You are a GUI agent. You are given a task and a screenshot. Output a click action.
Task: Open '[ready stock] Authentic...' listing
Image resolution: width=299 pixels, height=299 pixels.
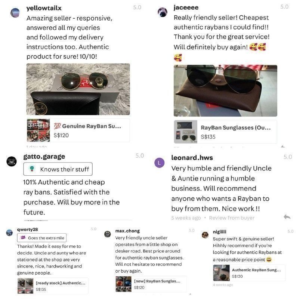53,286
